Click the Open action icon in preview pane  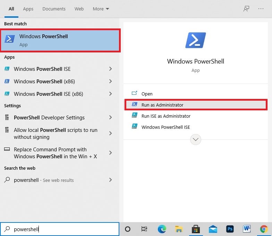click(x=134, y=93)
